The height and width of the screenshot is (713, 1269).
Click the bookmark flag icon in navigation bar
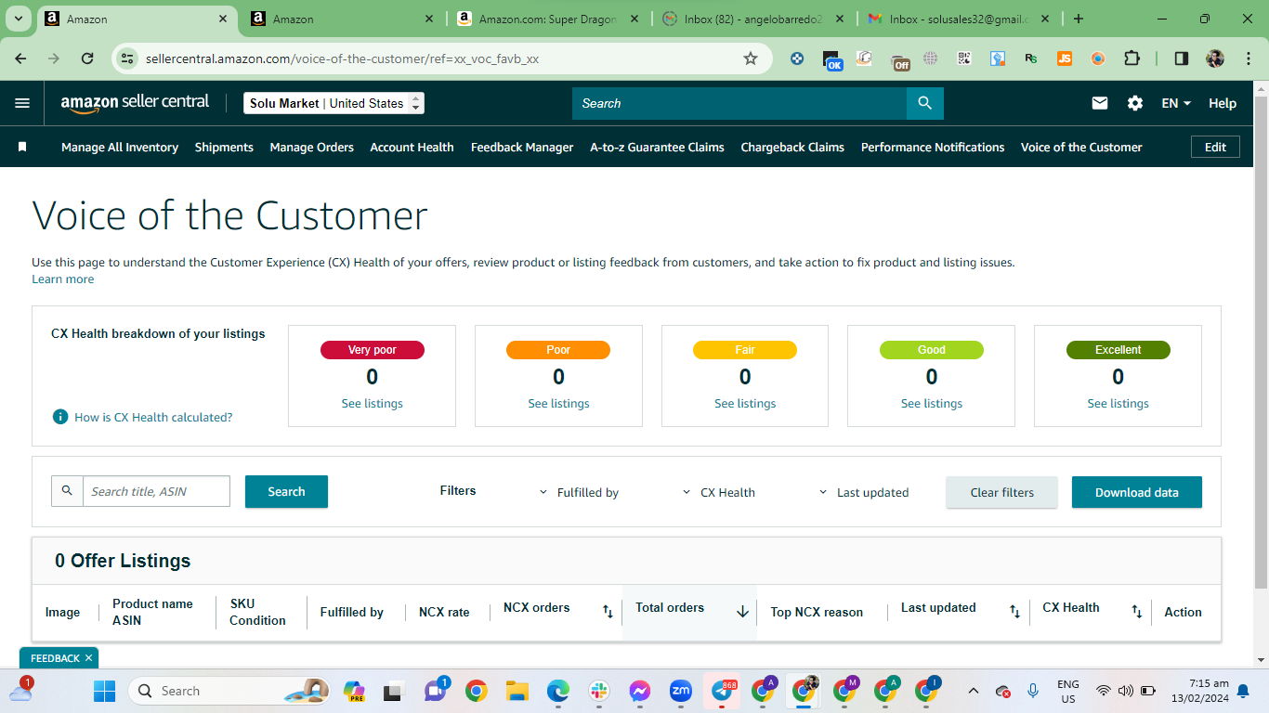click(x=22, y=147)
